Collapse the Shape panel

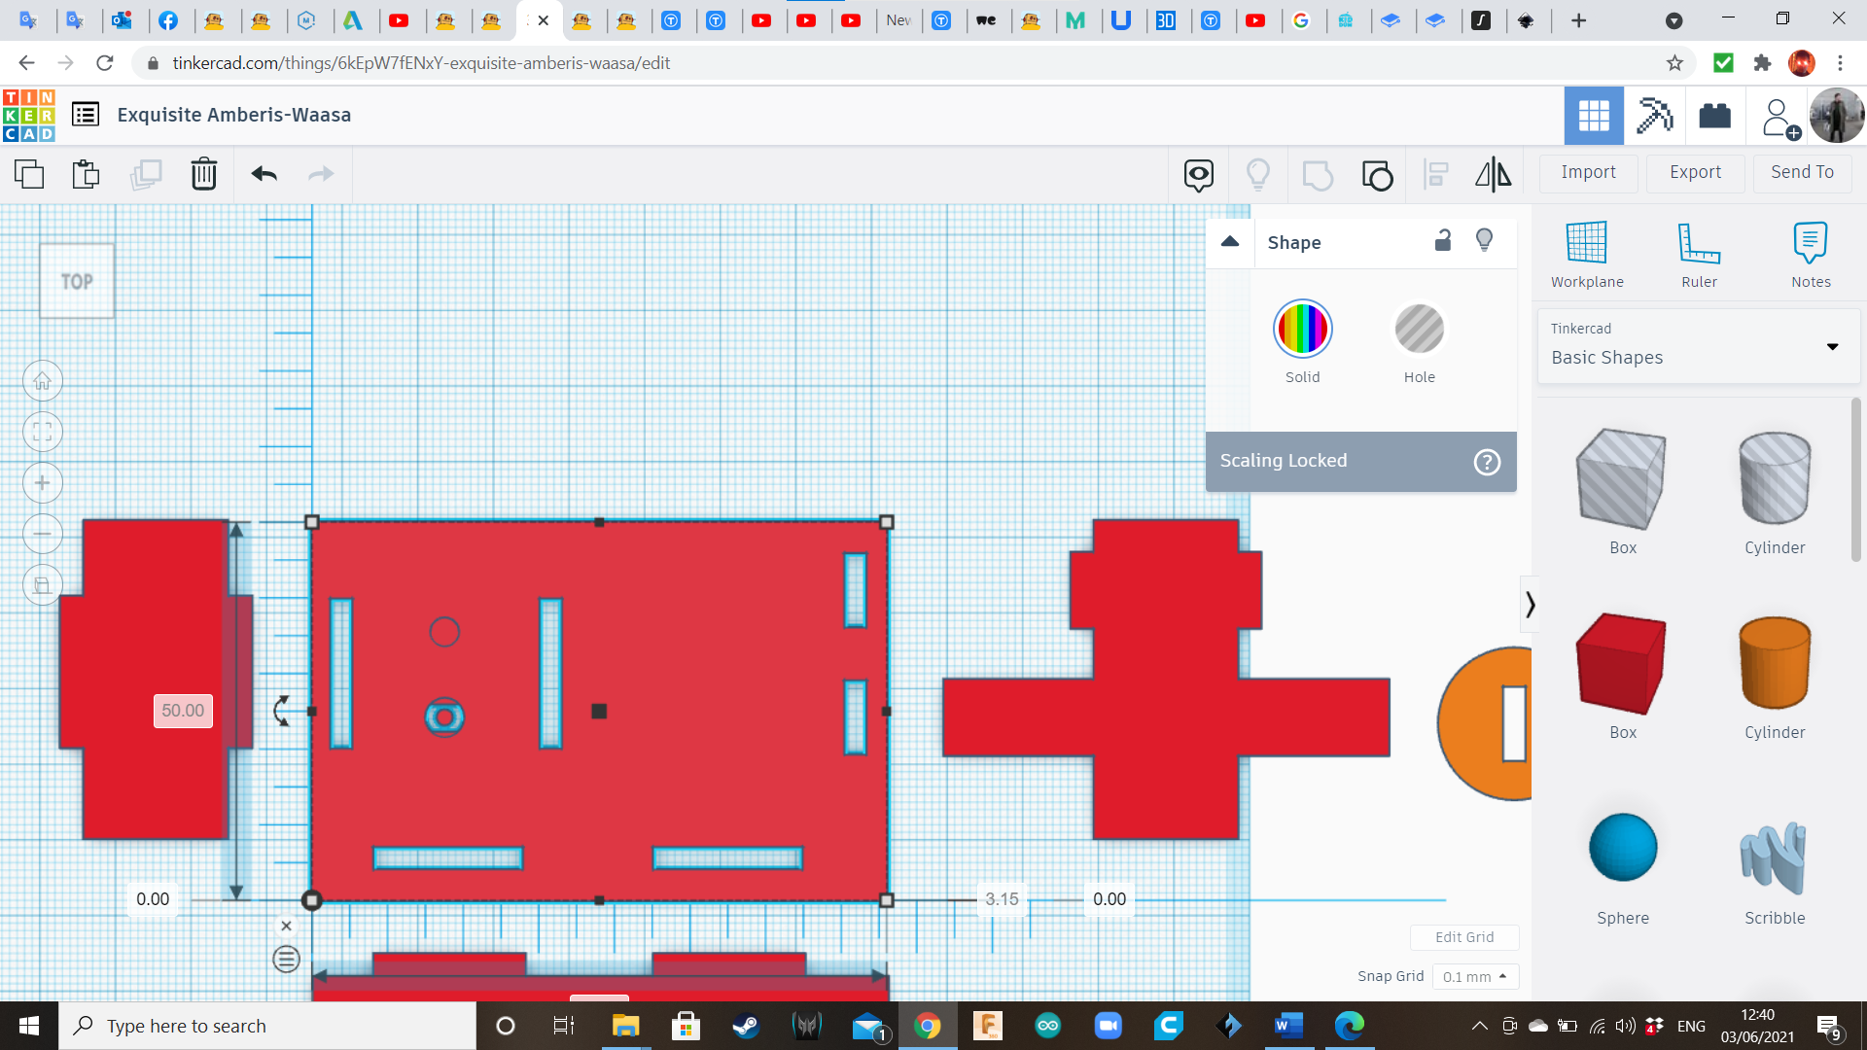tap(1229, 241)
